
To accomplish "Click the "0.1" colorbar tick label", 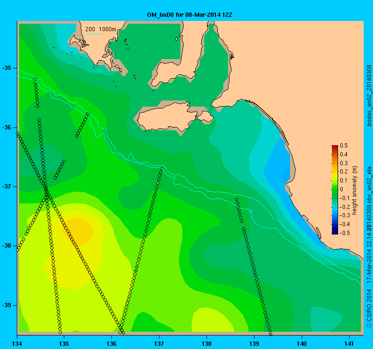I will 344,181.
